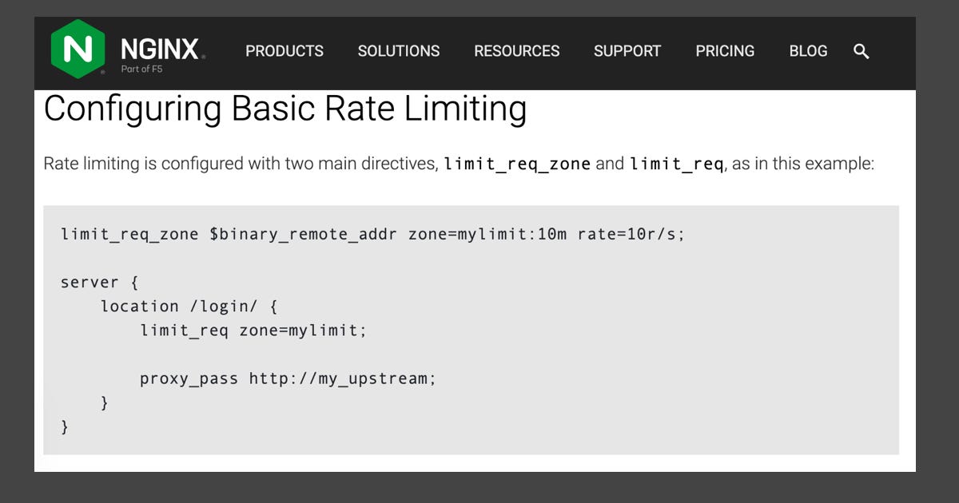Open the search magnifier icon

[861, 51]
